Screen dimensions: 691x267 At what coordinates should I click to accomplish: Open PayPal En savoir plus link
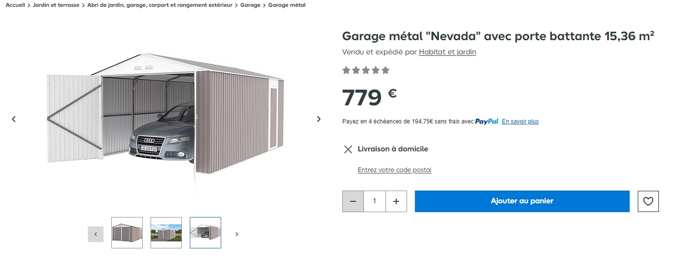click(x=520, y=121)
